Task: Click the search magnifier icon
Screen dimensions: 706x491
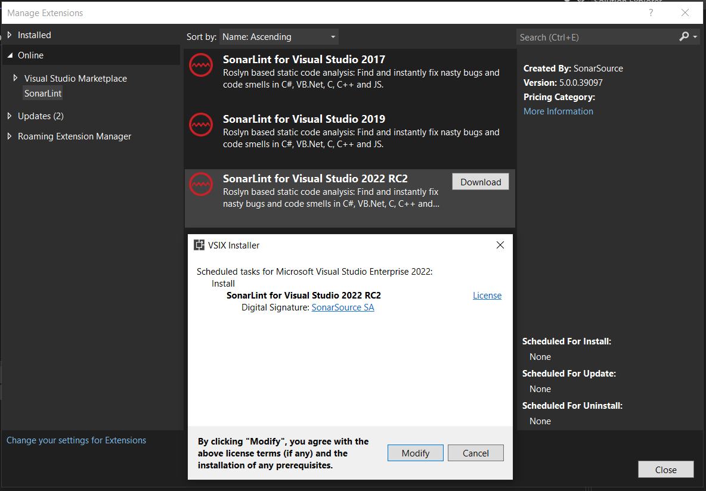Action: pos(684,36)
